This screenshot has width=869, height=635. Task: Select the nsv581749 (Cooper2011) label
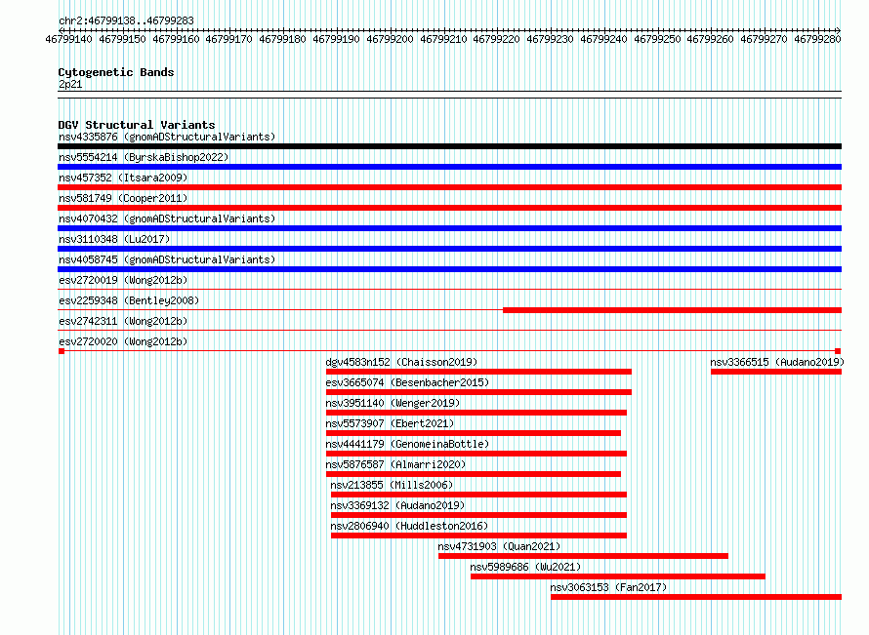click(x=123, y=198)
